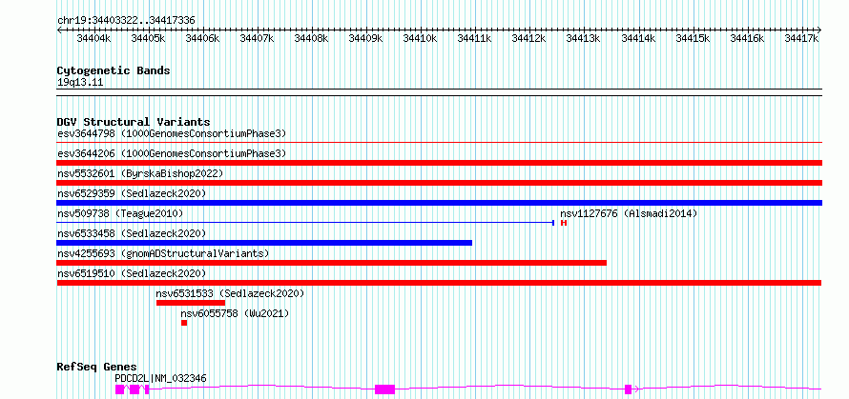Open the nsv6533458 (Sedlazeck2020) label

(x=132, y=233)
